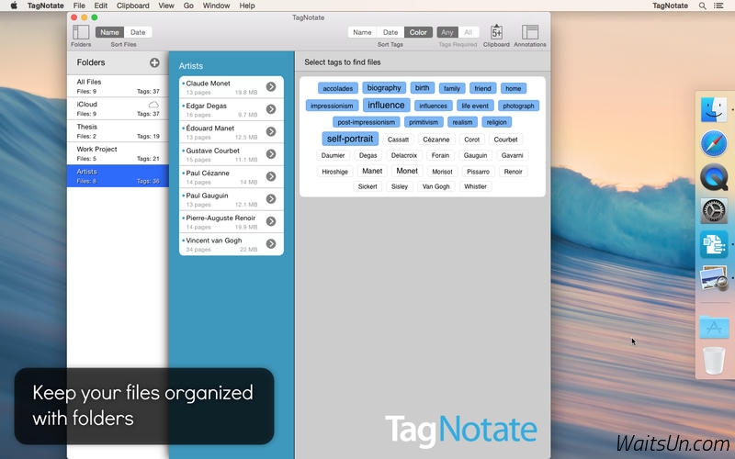Toggle the influence tag

pyautogui.click(x=386, y=105)
